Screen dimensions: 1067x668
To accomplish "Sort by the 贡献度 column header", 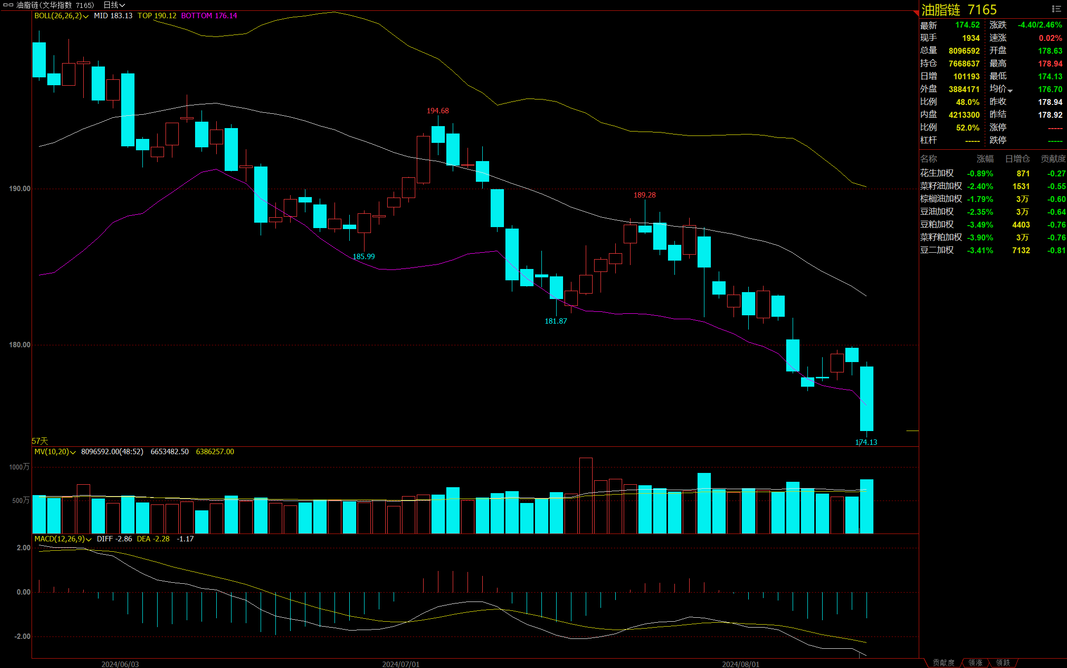I will (1053, 159).
